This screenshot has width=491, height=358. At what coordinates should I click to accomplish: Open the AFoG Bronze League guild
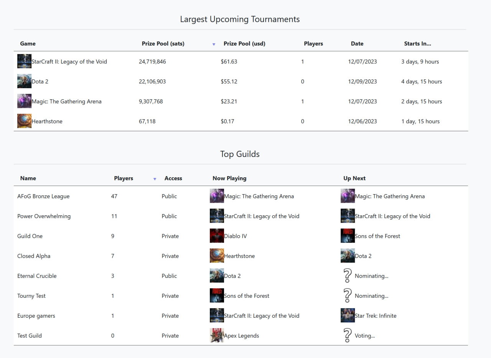coord(43,196)
